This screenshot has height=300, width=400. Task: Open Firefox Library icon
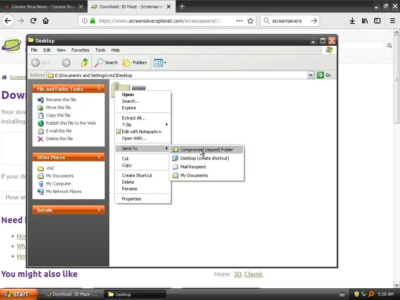pos(365,21)
